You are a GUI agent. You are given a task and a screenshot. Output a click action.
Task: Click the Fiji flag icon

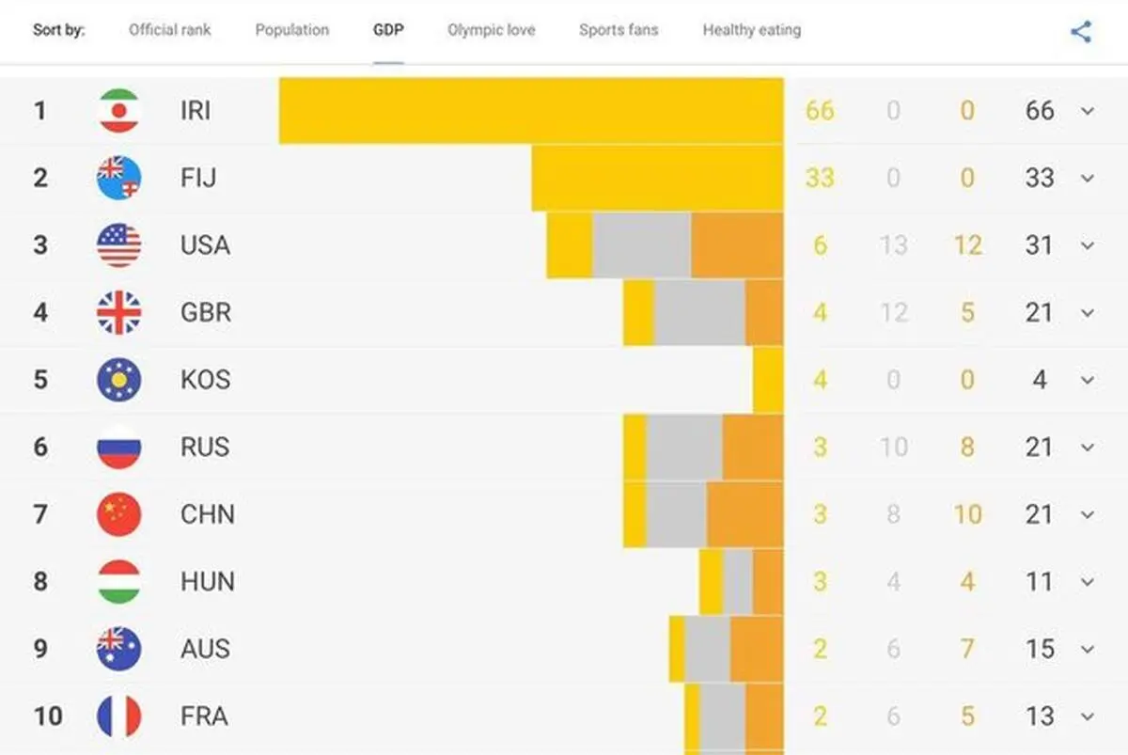click(x=119, y=178)
